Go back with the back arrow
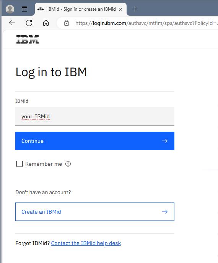Screen dimensions: 218x263 12,23
